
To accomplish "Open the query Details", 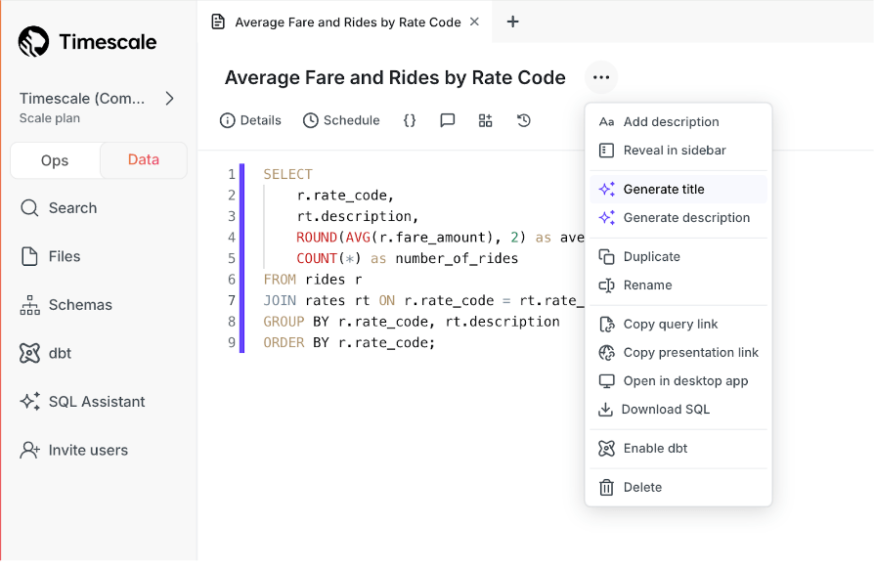I will (x=250, y=120).
